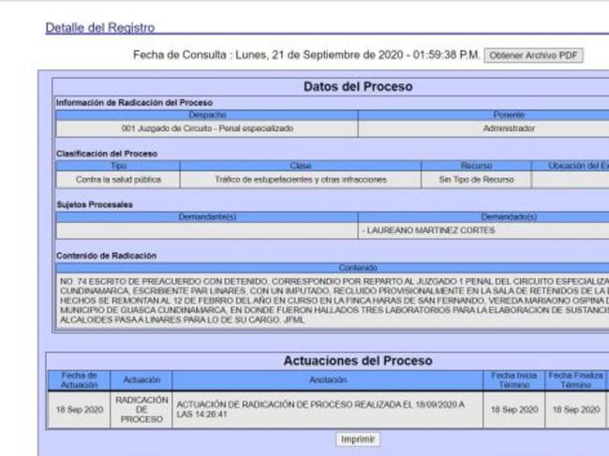Select the Anotación column header
The image size is (609, 456).
328,380
